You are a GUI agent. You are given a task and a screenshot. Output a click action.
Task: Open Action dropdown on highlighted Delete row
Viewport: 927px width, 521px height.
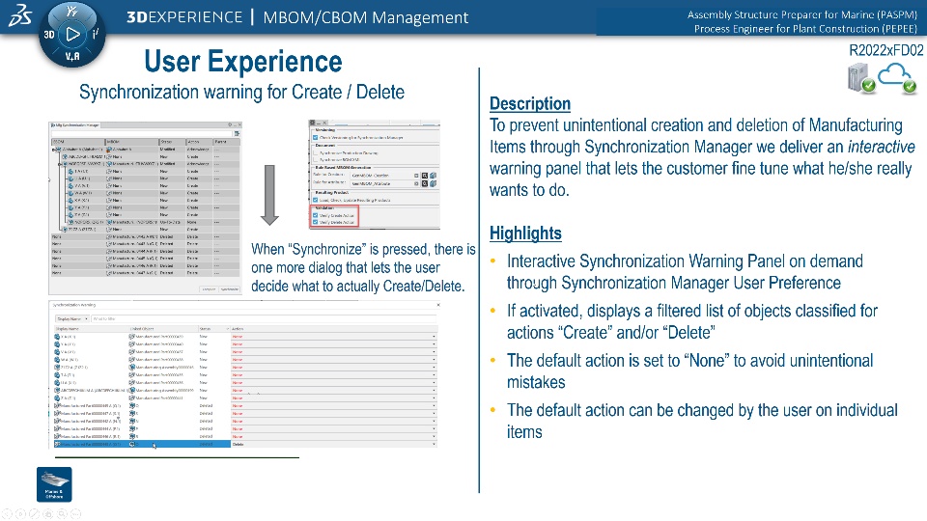(x=434, y=444)
